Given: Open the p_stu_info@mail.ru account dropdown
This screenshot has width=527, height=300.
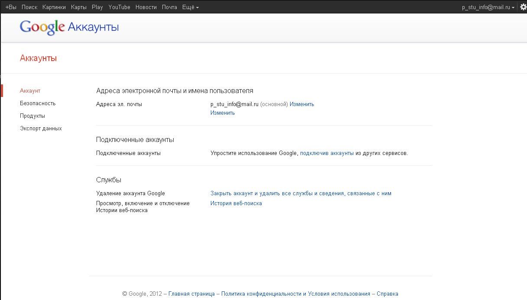Looking at the screenshot, I should (x=488, y=7).
